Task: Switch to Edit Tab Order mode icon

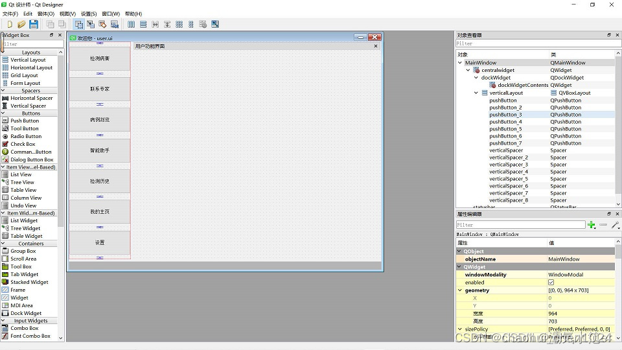Action: [x=115, y=24]
